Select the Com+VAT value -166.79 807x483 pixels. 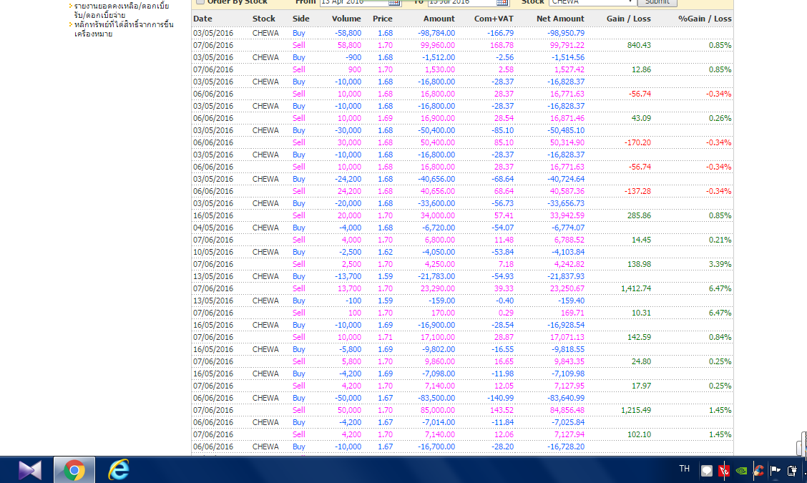pos(500,33)
